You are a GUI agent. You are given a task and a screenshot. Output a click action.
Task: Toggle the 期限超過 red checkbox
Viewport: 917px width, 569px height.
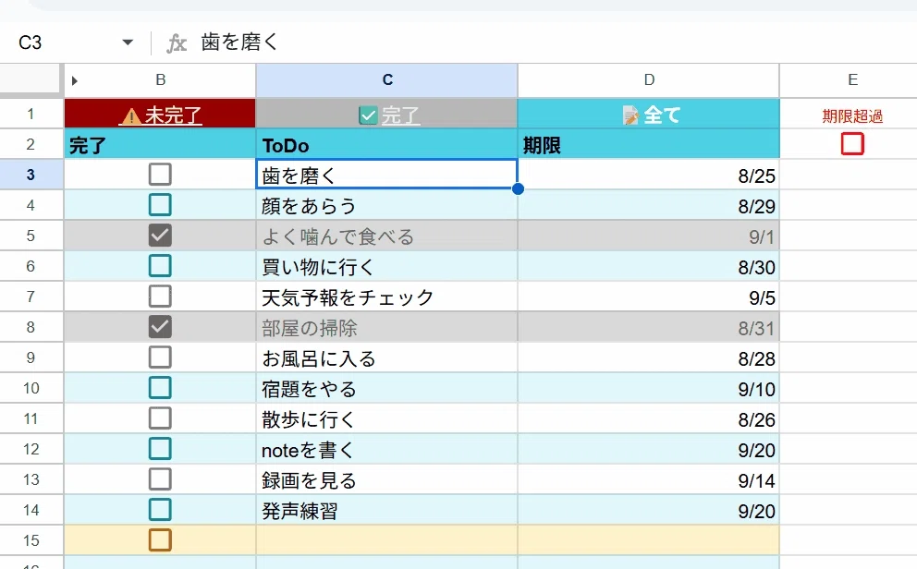tap(852, 144)
